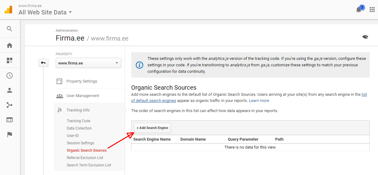
Task: Click the search icon in sidebar
Action: point(10,29)
